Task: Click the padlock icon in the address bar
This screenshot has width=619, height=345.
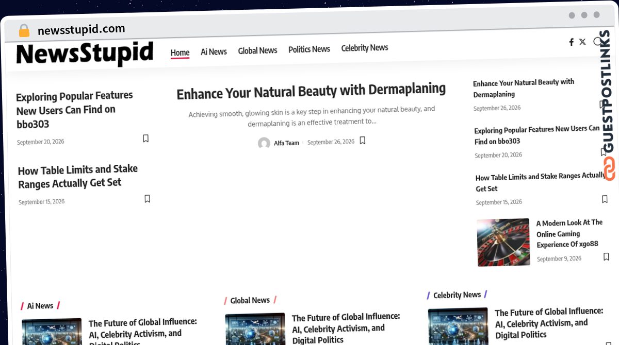Action: (24, 31)
